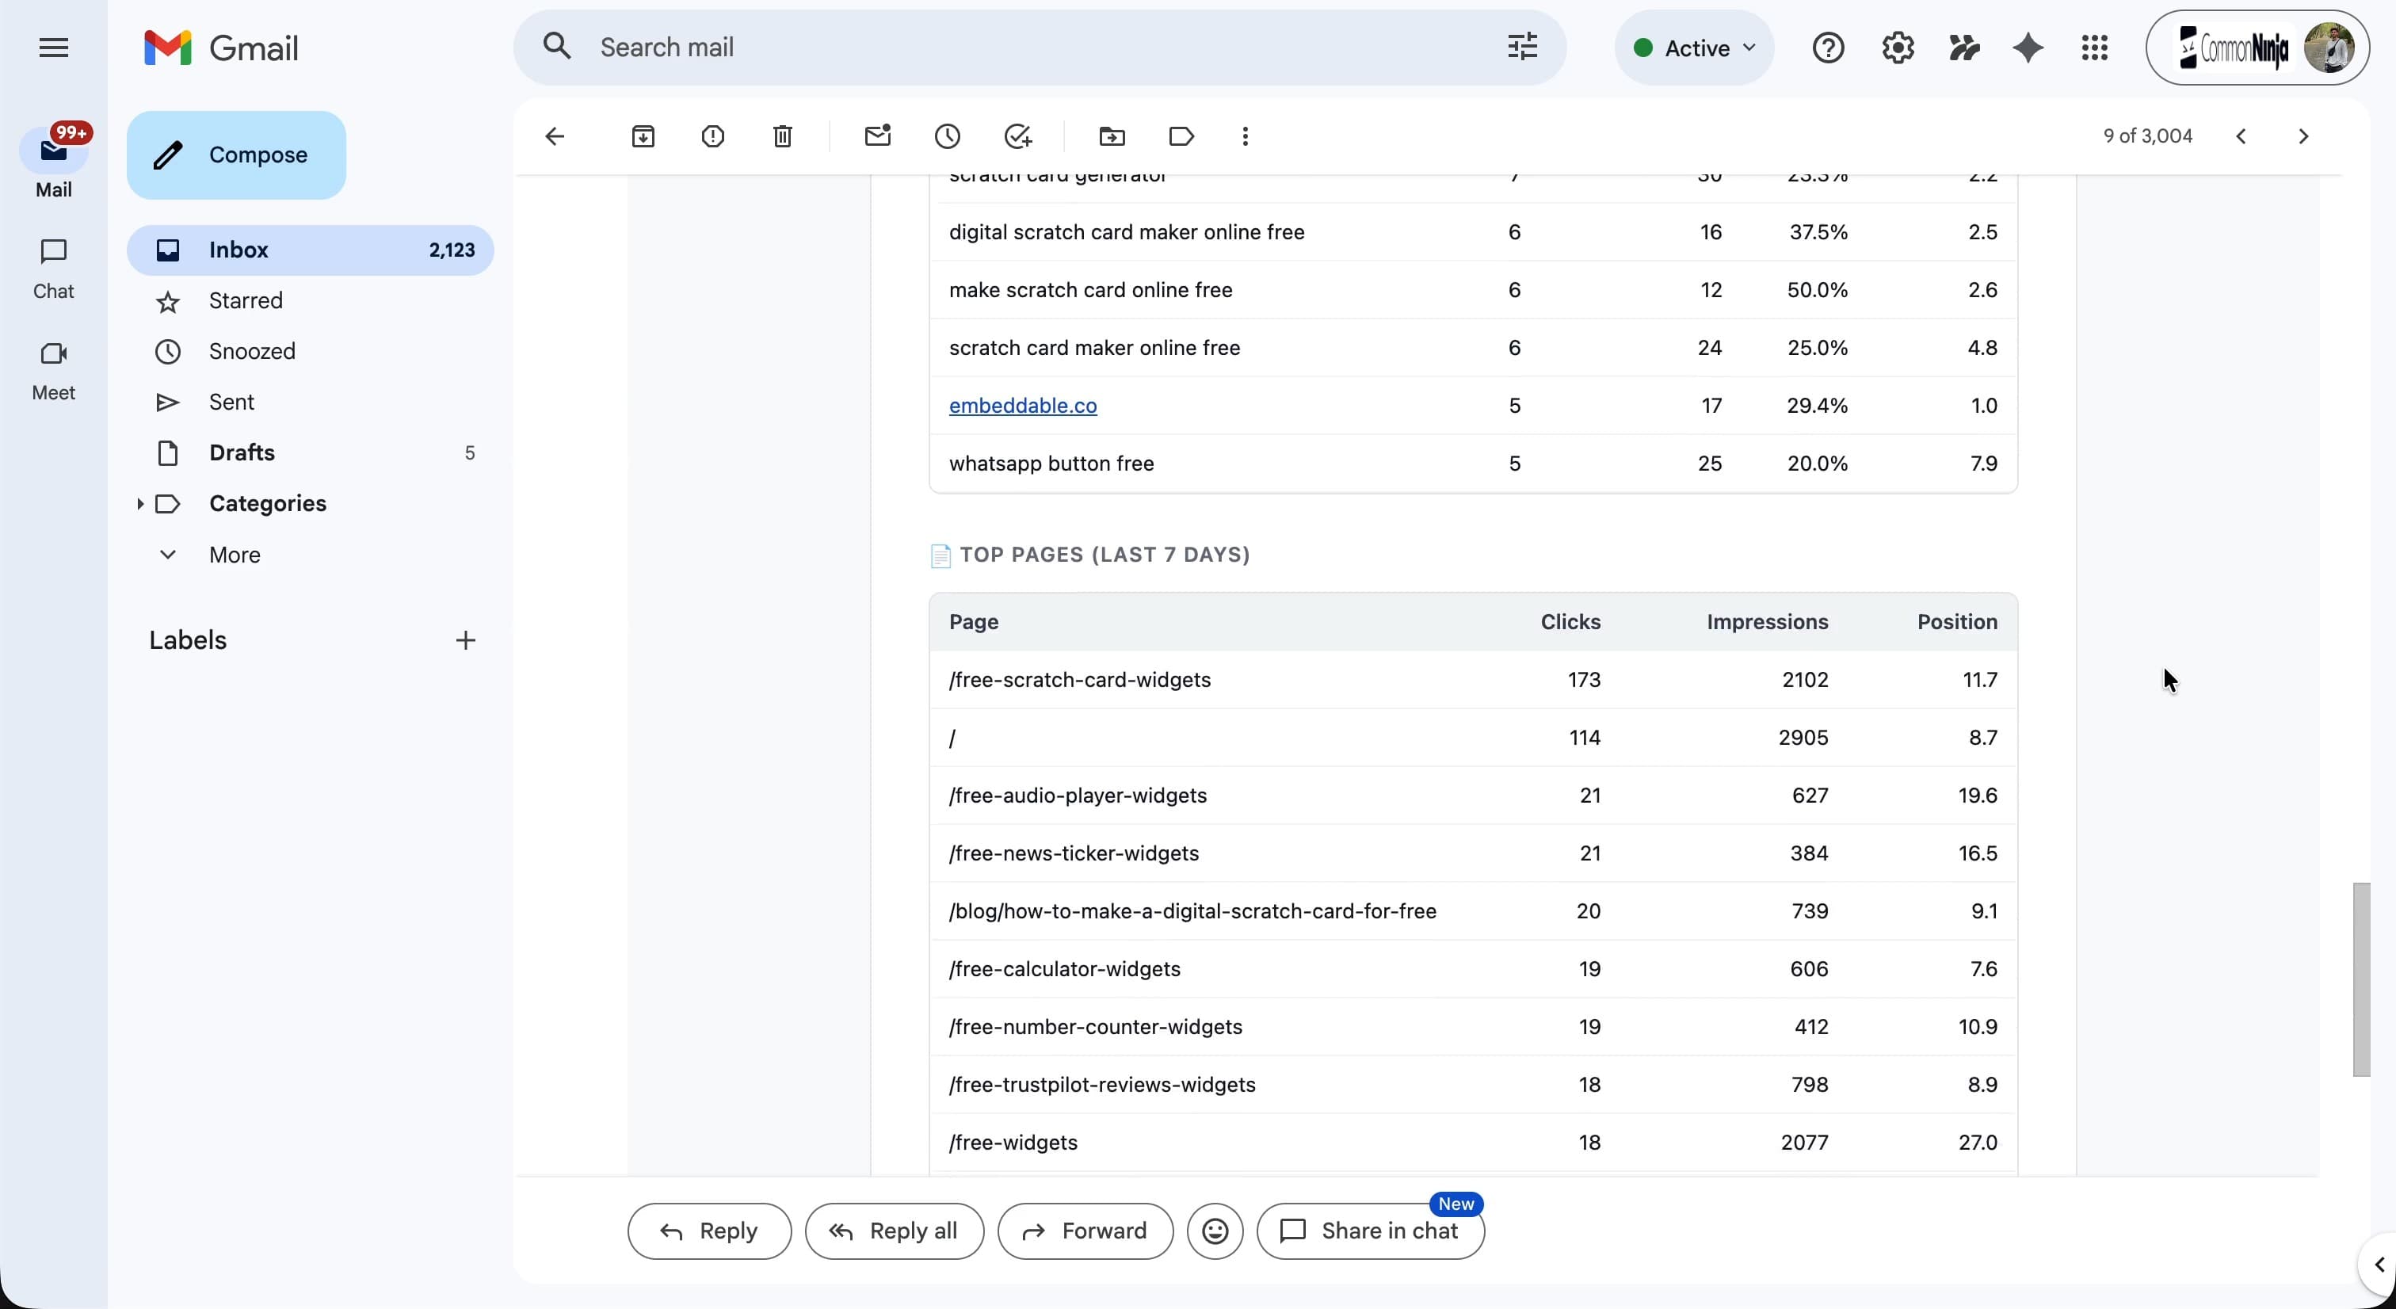Report this email as spam
The height and width of the screenshot is (1309, 2396).
pos(712,135)
